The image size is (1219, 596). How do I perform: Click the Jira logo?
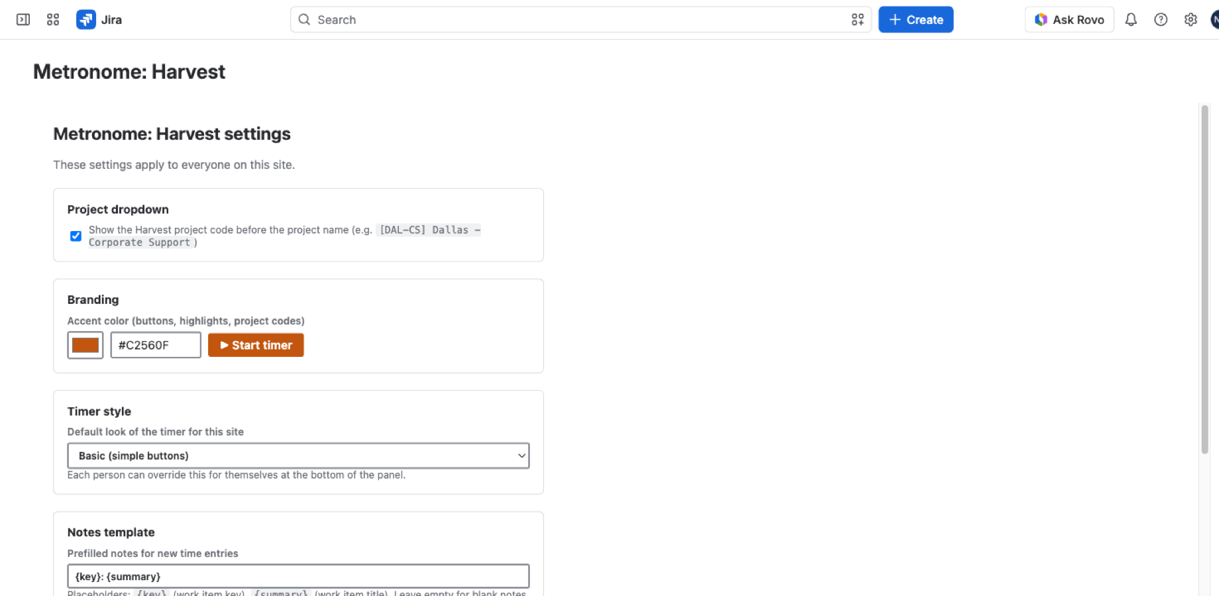(99, 20)
